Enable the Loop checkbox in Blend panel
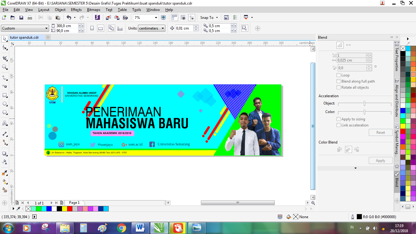This screenshot has height=234, width=416. tap(338, 75)
